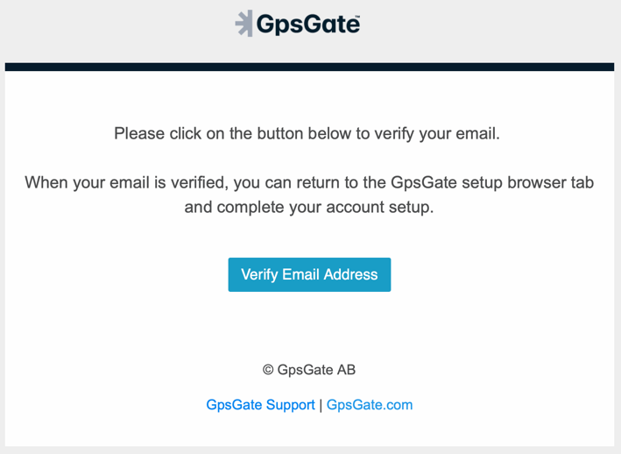Click the word 'Verify' on the button
Screen dimensions: 621x454
pos(259,274)
